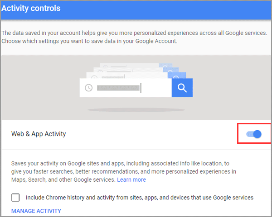Click the clock history icon in illustration

(x=89, y=88)
